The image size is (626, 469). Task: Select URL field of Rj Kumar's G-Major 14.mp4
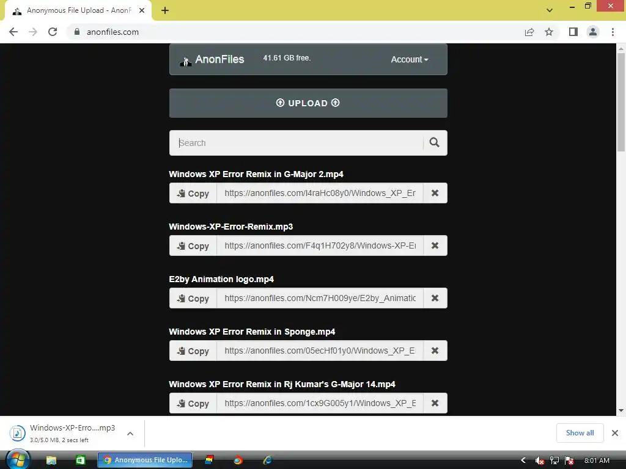[320, 403]
